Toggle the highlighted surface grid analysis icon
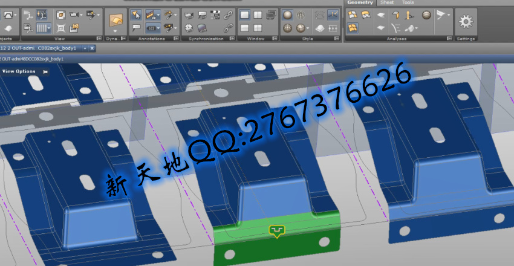The height and width of the screenshot is (266, 514). tap(352, 28)
